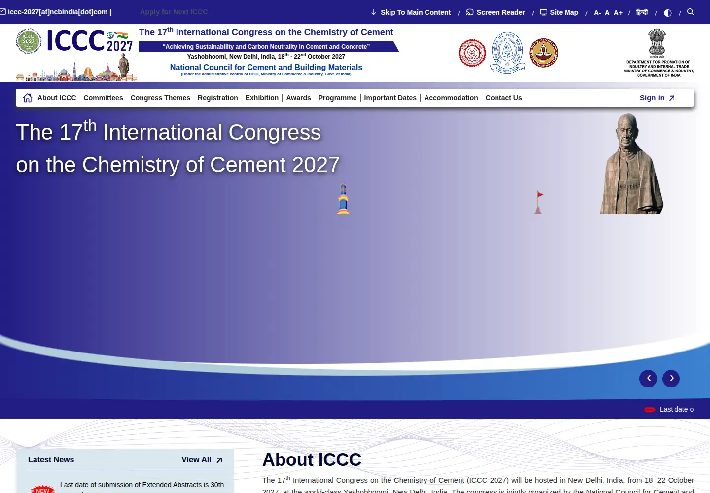The width and height of the screenshot is (710, 493).
Task: Click the Latest News heading
Action: tap(51, 460)
